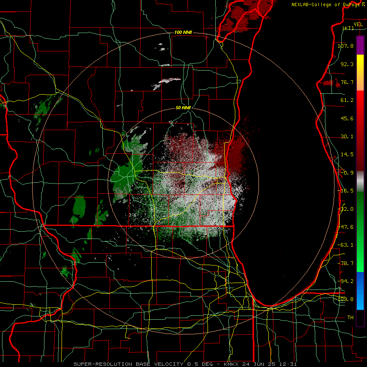Click the 30.1 velocity scale value
The image size is (367, 367).
click(347, 137)
